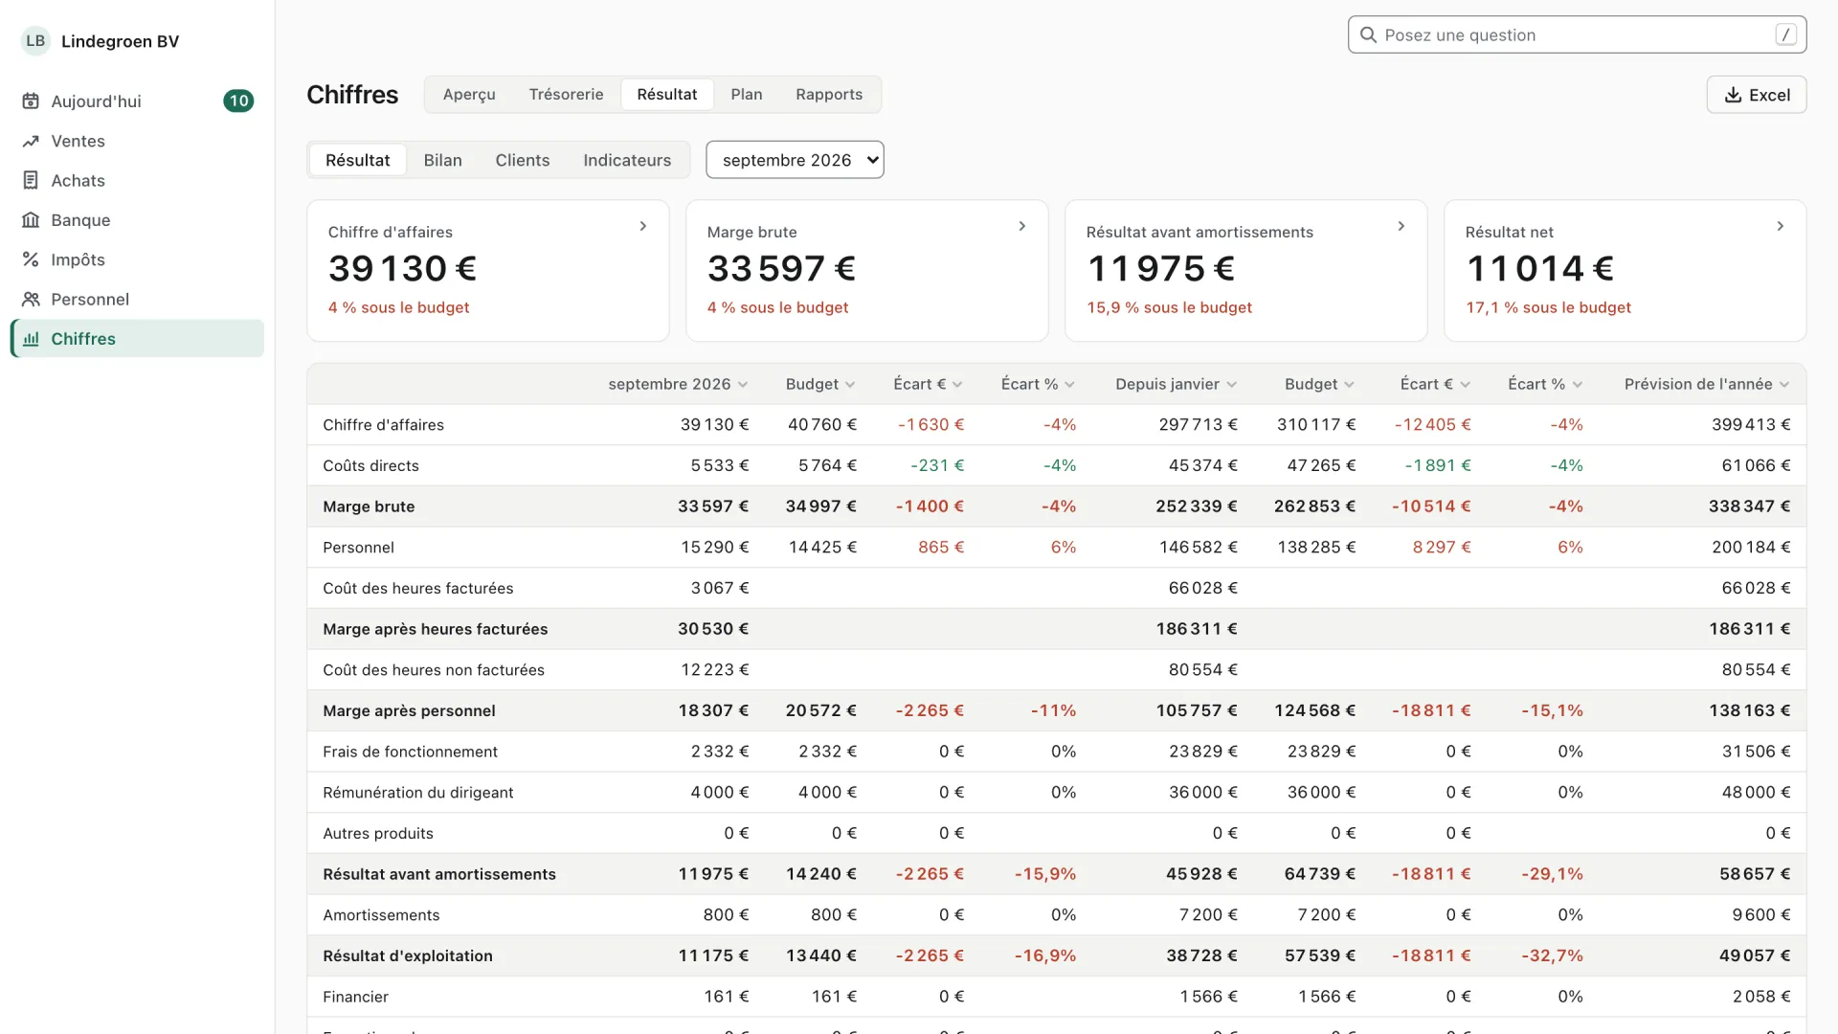
Task: Open Chiffre d'affaires card arrow
Action: [x=643, y=227]
